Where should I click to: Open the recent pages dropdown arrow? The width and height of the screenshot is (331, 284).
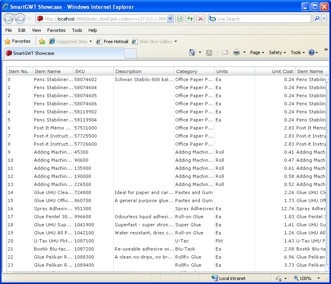tap(29, 19)
